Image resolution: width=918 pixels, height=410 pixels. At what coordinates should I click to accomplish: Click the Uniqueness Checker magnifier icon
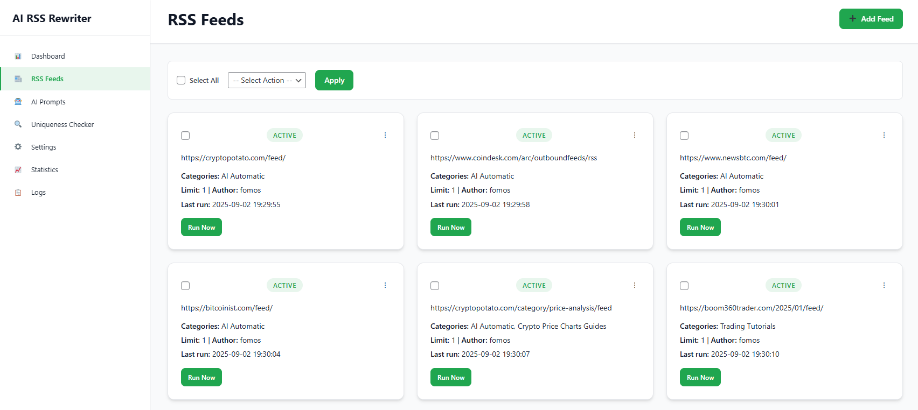coord(18,124)
